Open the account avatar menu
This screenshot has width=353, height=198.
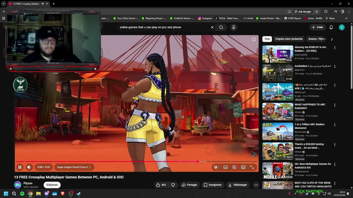coord(342,27)
